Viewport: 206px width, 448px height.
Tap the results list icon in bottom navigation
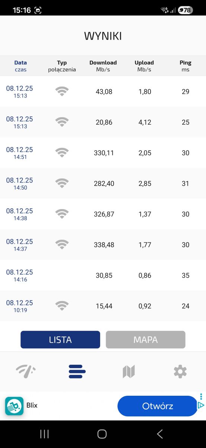[77, 371]
